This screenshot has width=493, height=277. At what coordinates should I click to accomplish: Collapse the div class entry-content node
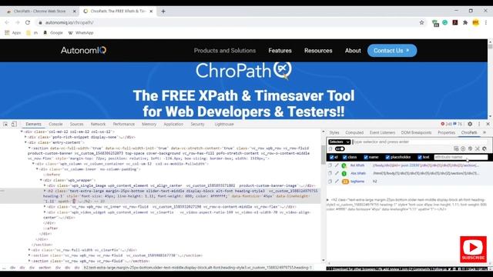click(25, 142)
